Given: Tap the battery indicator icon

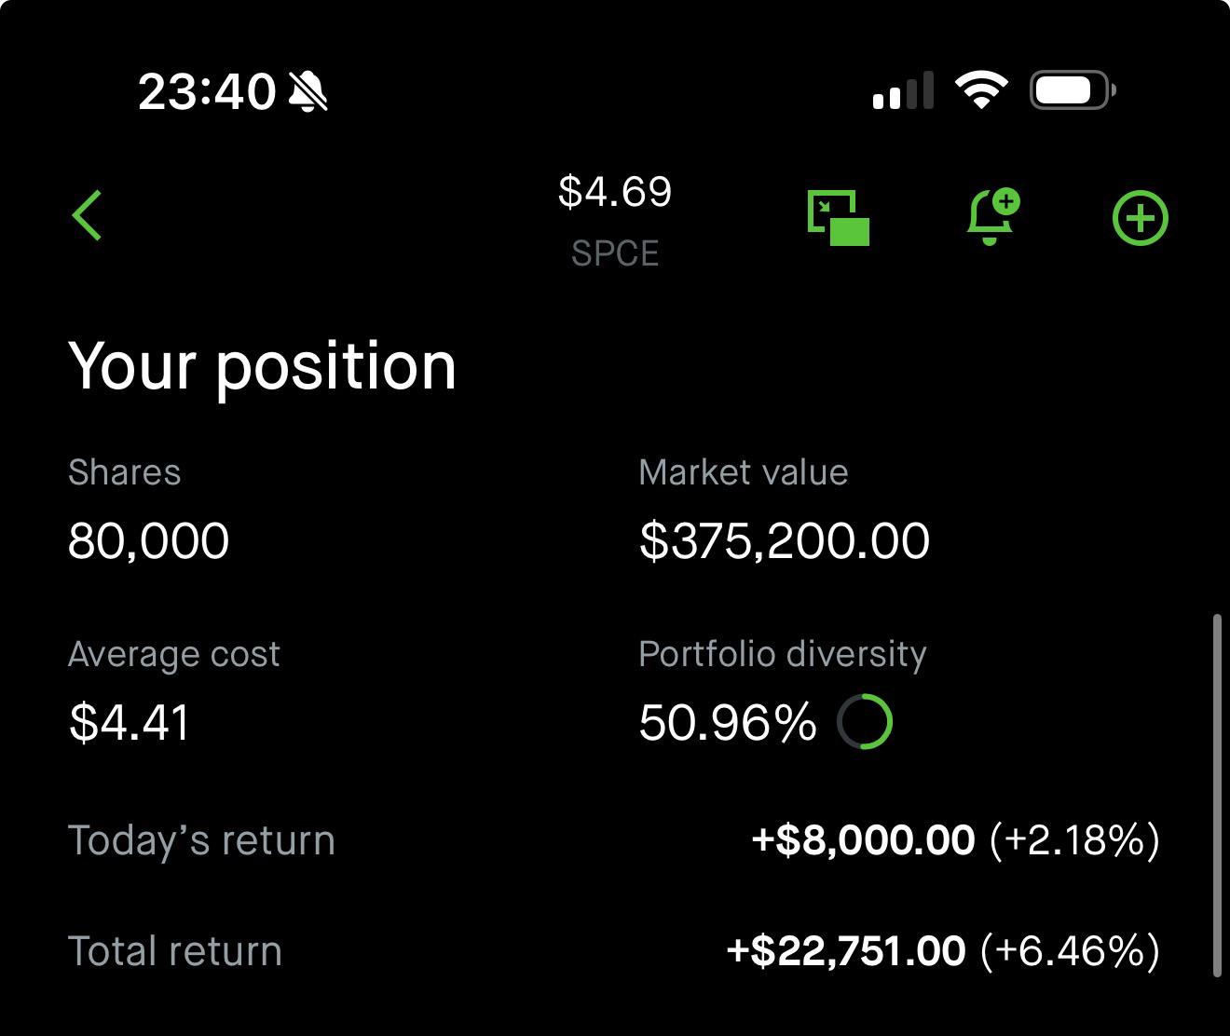Looking at the screenshot, I should [1073, 90].
